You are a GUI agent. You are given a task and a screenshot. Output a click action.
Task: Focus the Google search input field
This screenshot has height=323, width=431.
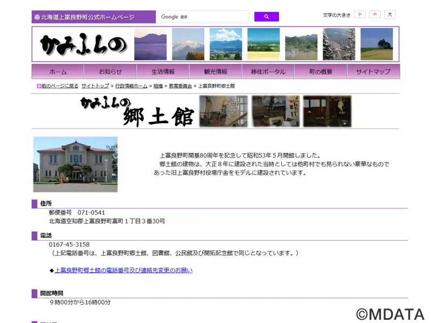coord(204,17)
